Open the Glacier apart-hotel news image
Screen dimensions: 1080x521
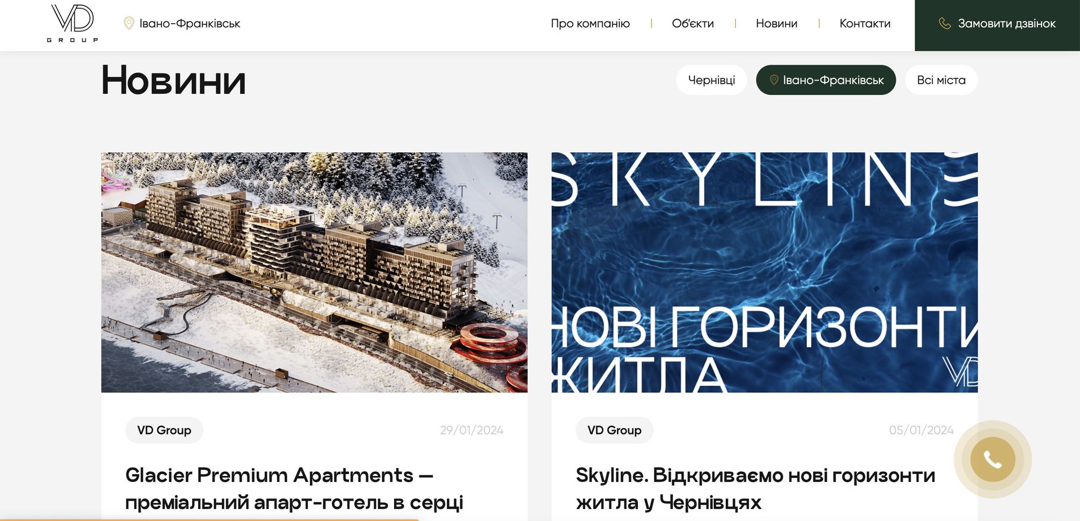(x=315, y=272)
